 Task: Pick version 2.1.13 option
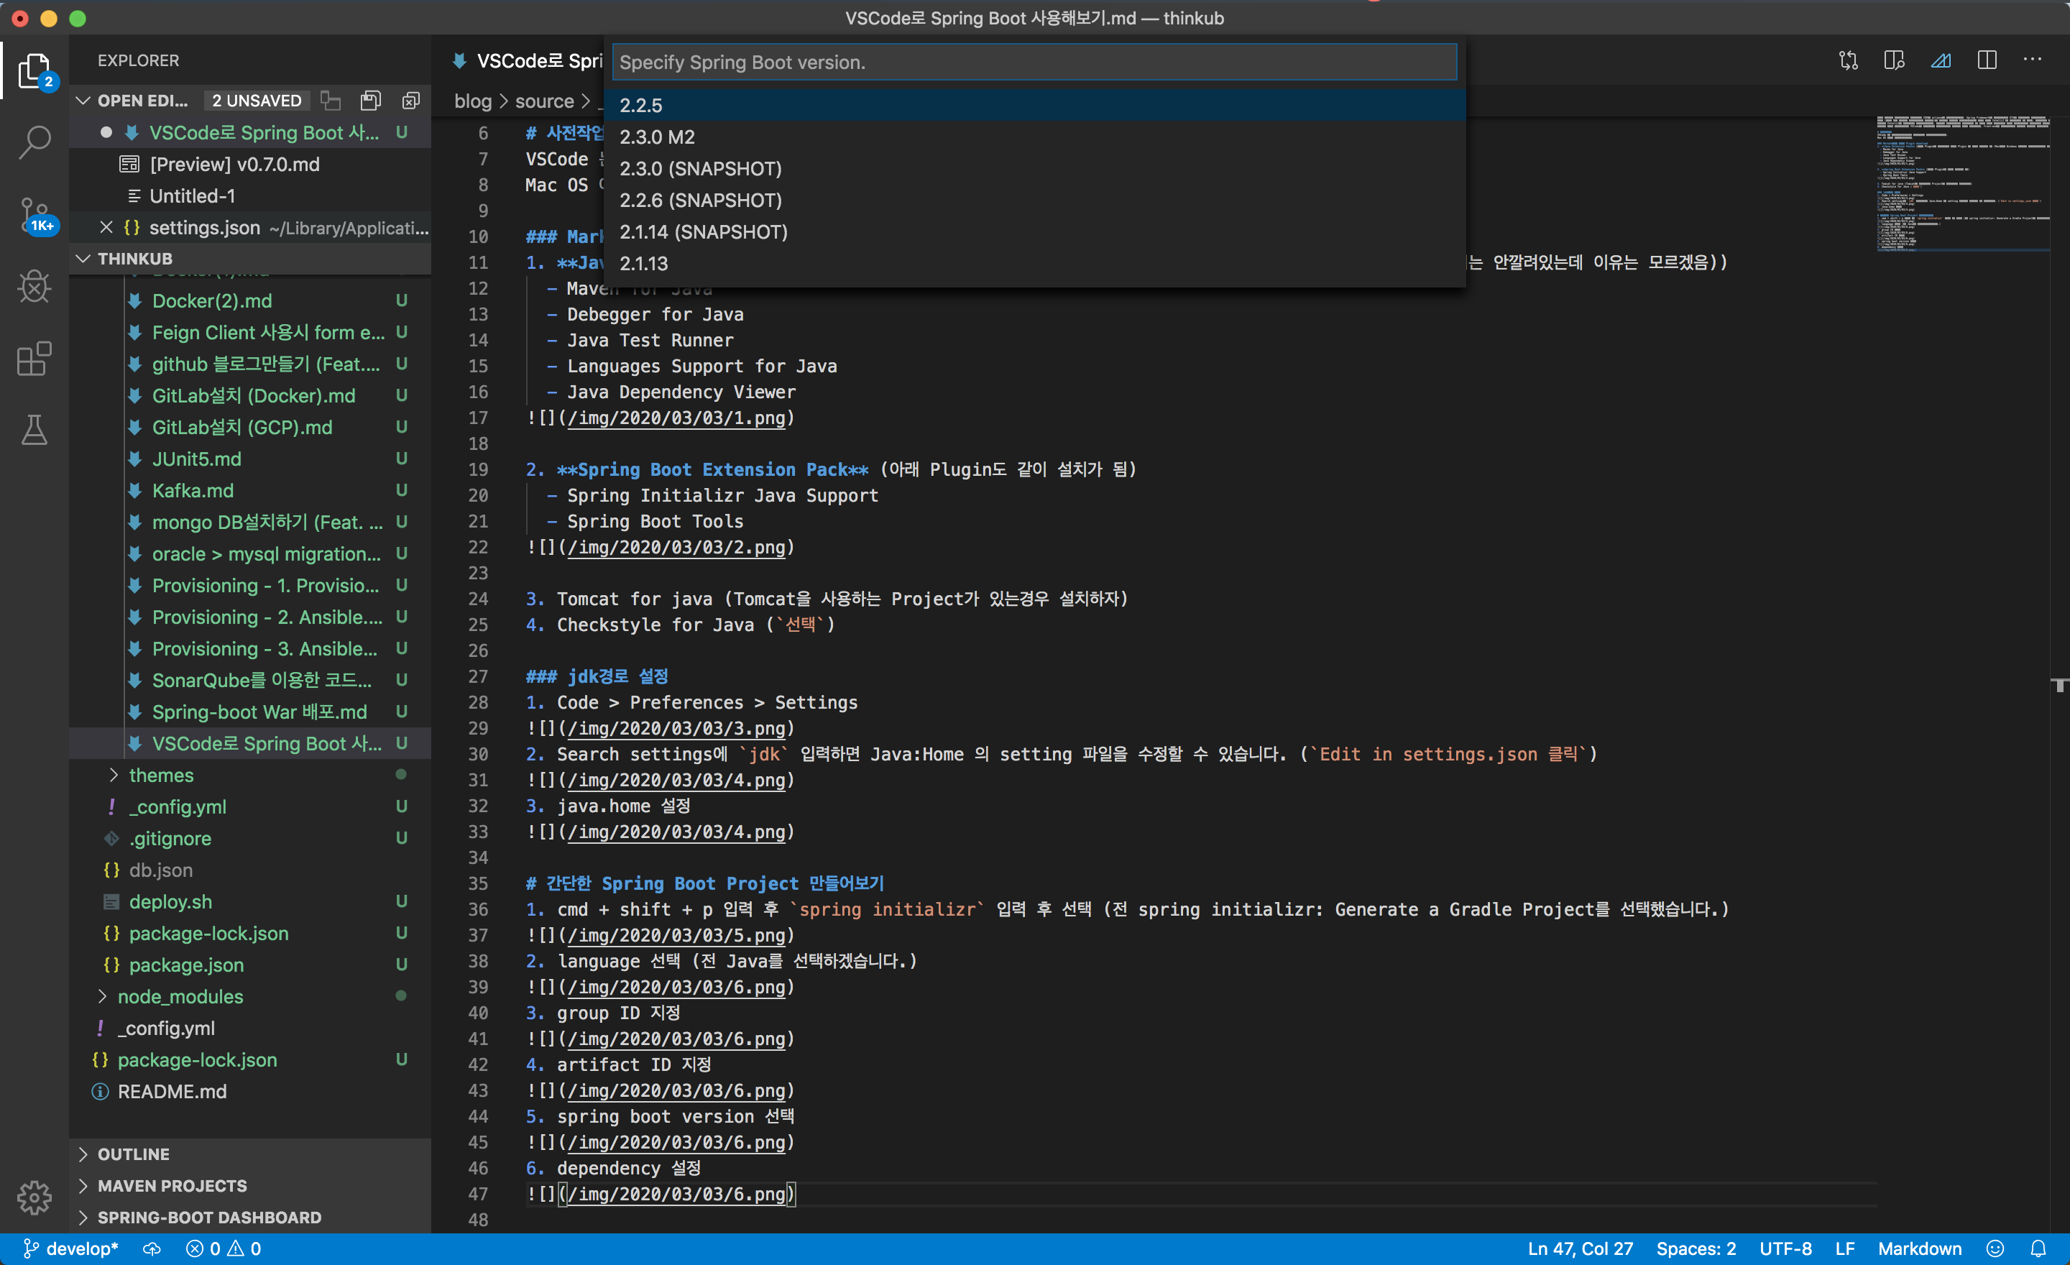click(x=1034, y=264)
